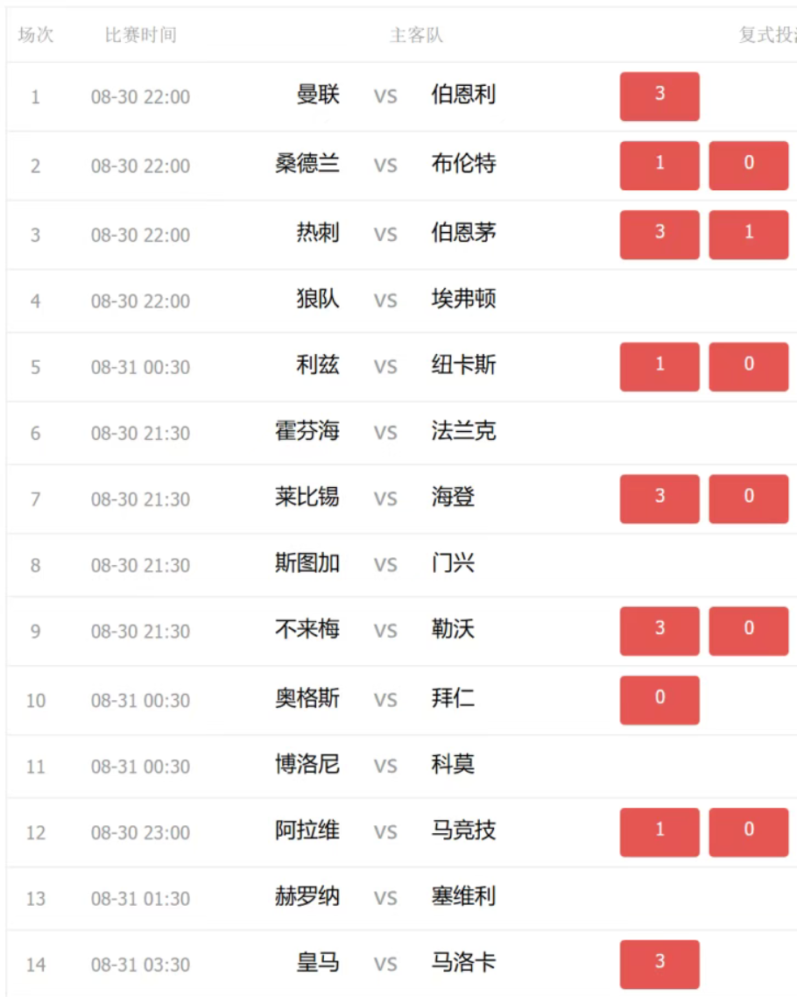The image size is (797, 997).
Task: Toggle the 0 pick for 不来梅 vs 勒沃
Action: click(749, 631)
